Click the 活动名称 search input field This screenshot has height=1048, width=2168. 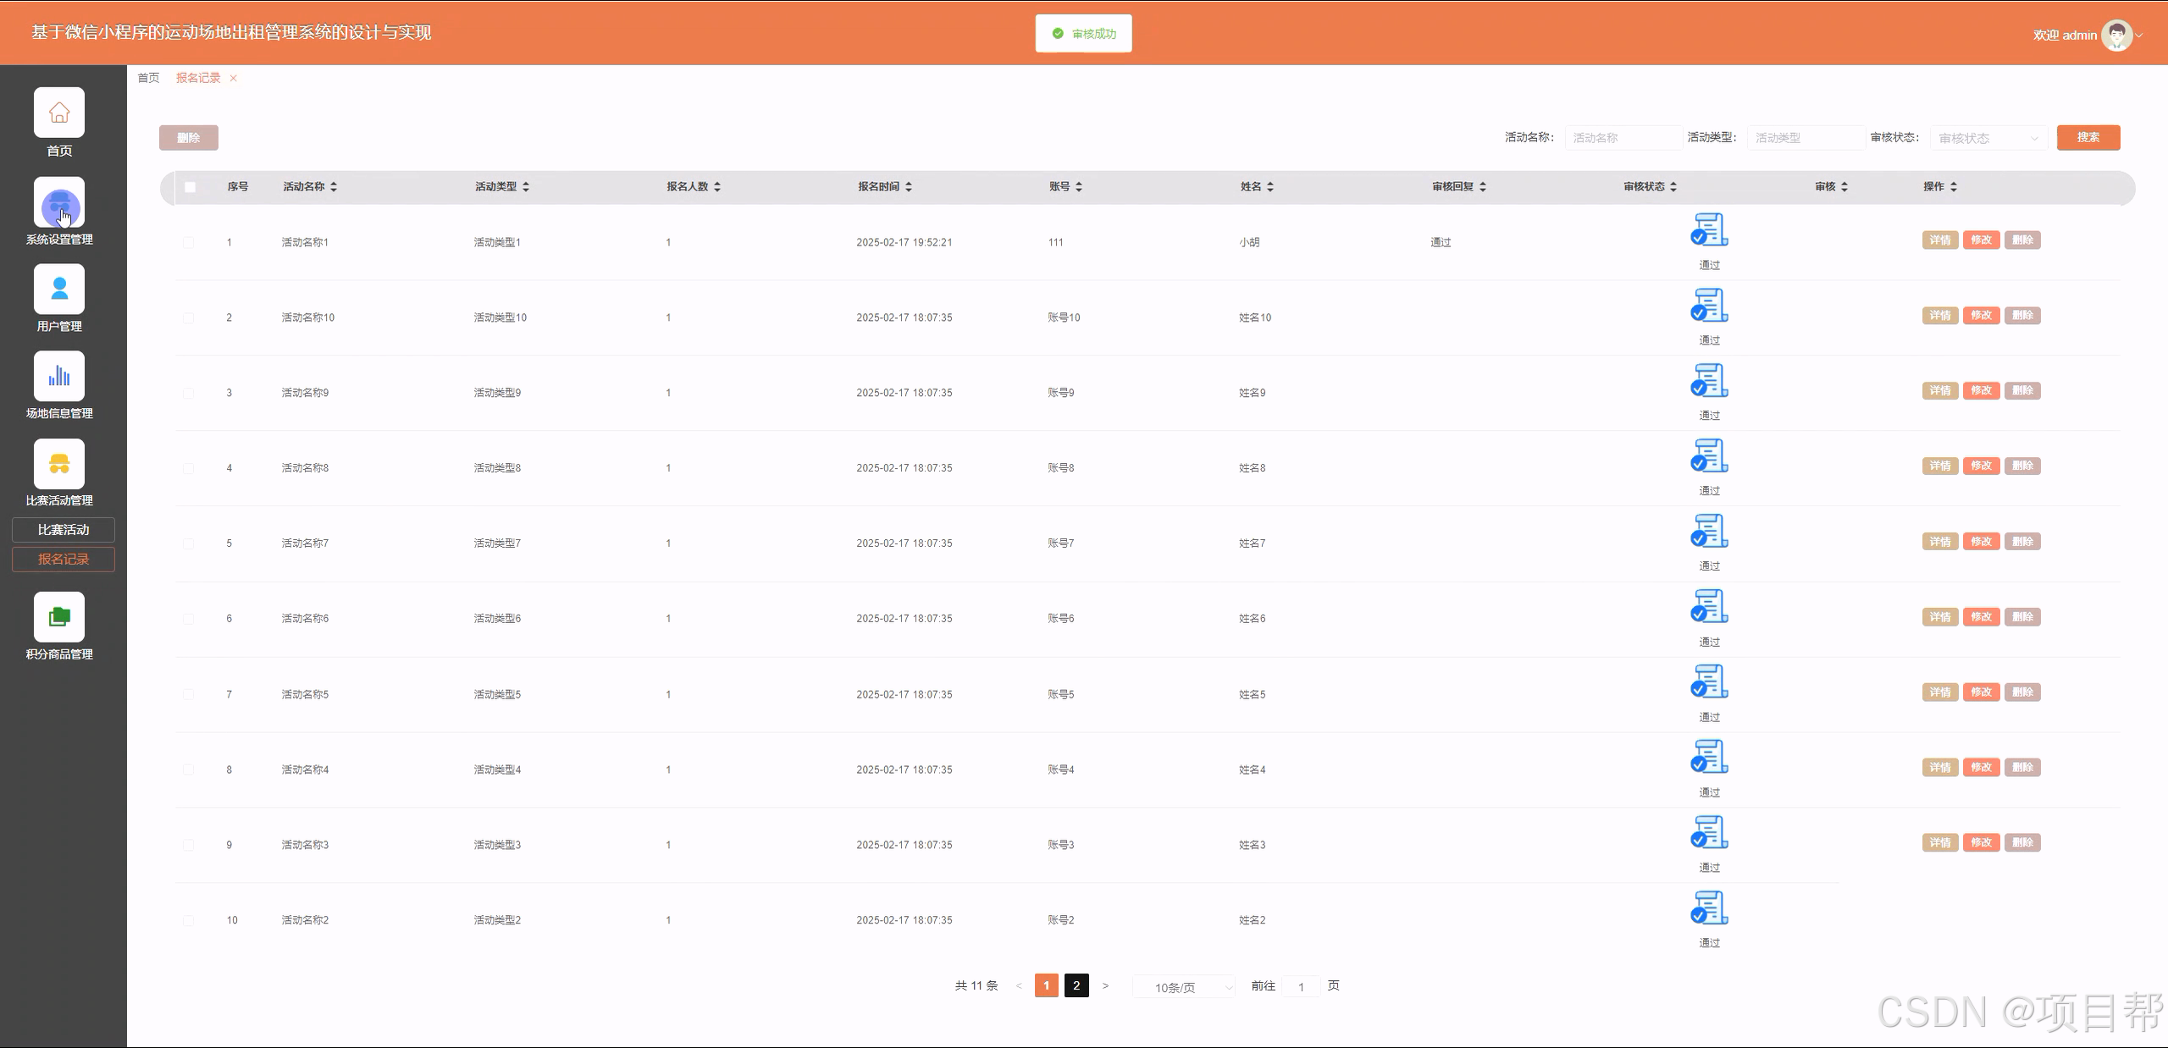tap(1622, 138)
